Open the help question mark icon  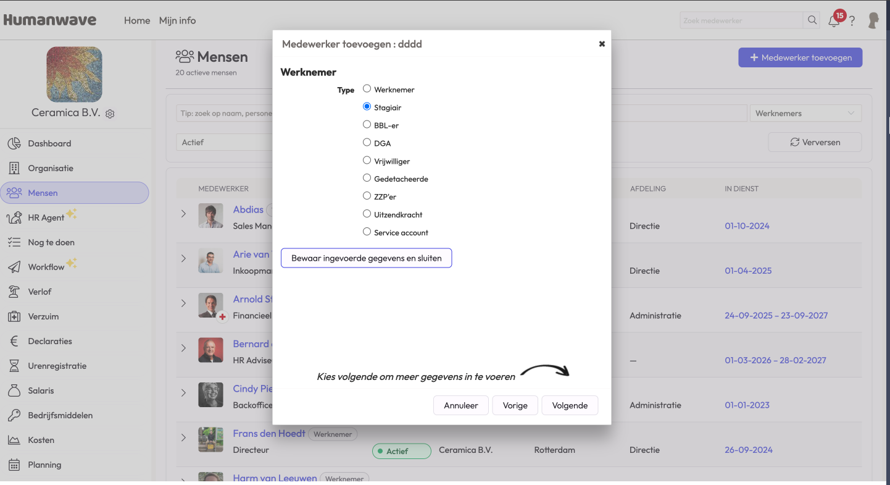point(852,21)
